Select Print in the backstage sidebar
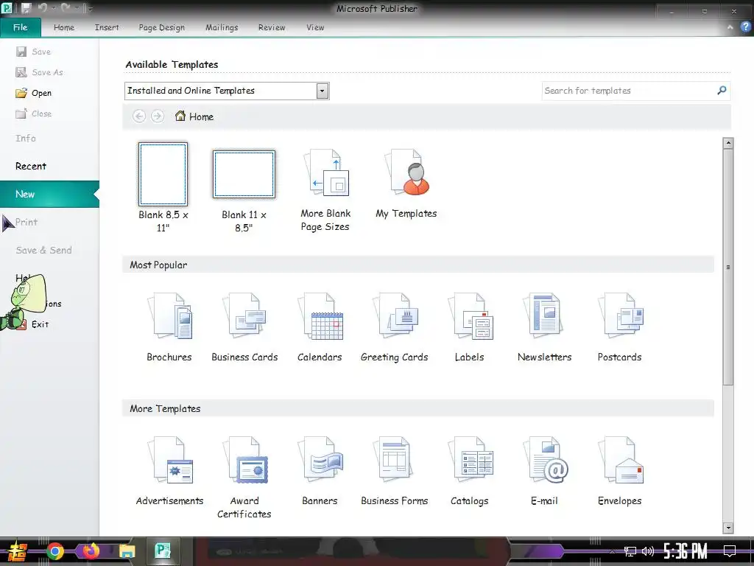Image resolution: width=754 pixels, height=566 pixels. tap(27, 222)
